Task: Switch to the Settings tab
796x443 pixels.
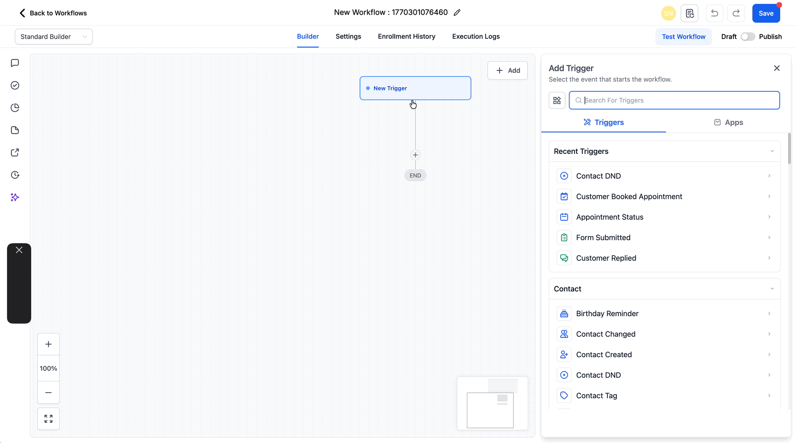Action: [348, 36]
